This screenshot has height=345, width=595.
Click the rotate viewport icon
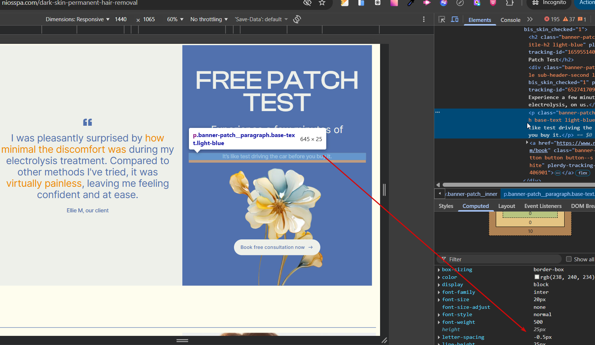point(297,19)
